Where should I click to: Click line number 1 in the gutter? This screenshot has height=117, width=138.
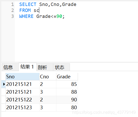(x=12, y=4)
